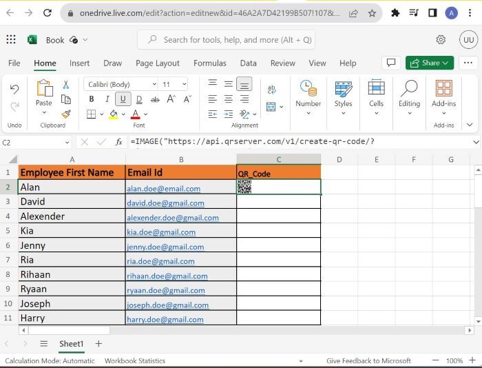The image size is (482, 368).
Task: Open the Merge cells dropdown arrow
Action: click(x=281, y=107)
